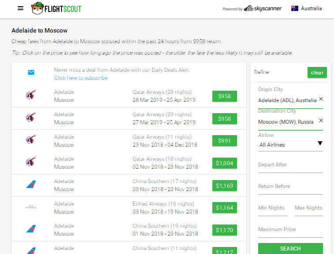This screenshot has width=334, height=254.
Task: Open the Airline selector showing All Airlines
Action: point(290,145)
